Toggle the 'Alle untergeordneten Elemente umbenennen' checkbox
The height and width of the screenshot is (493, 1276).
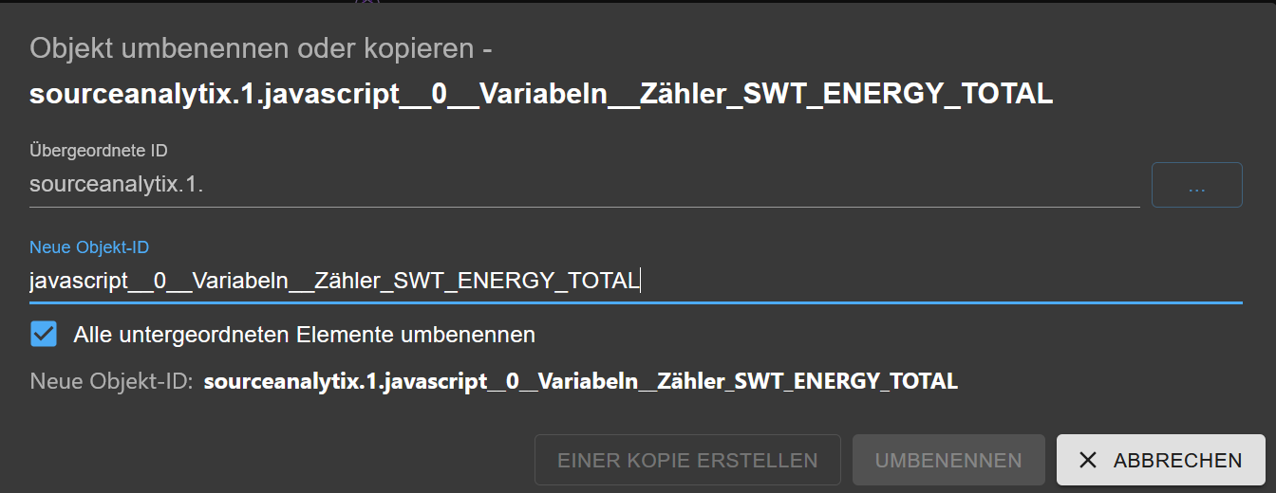[x=44, y=335]
